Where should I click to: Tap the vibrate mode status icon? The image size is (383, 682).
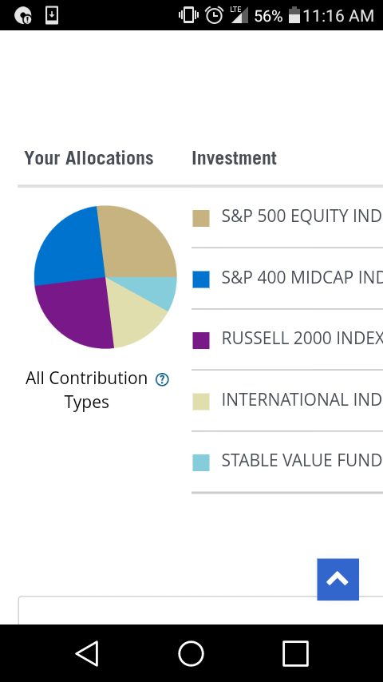[x=188, y=16]
